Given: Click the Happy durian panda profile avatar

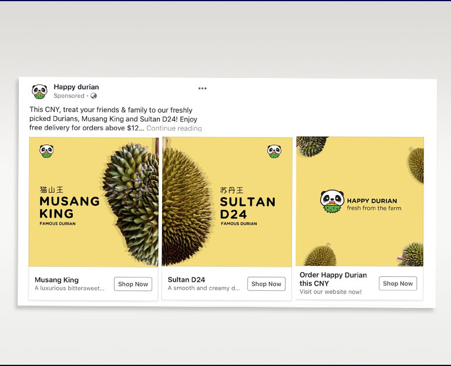Looking at the screenshot, I should pos(39,91).
